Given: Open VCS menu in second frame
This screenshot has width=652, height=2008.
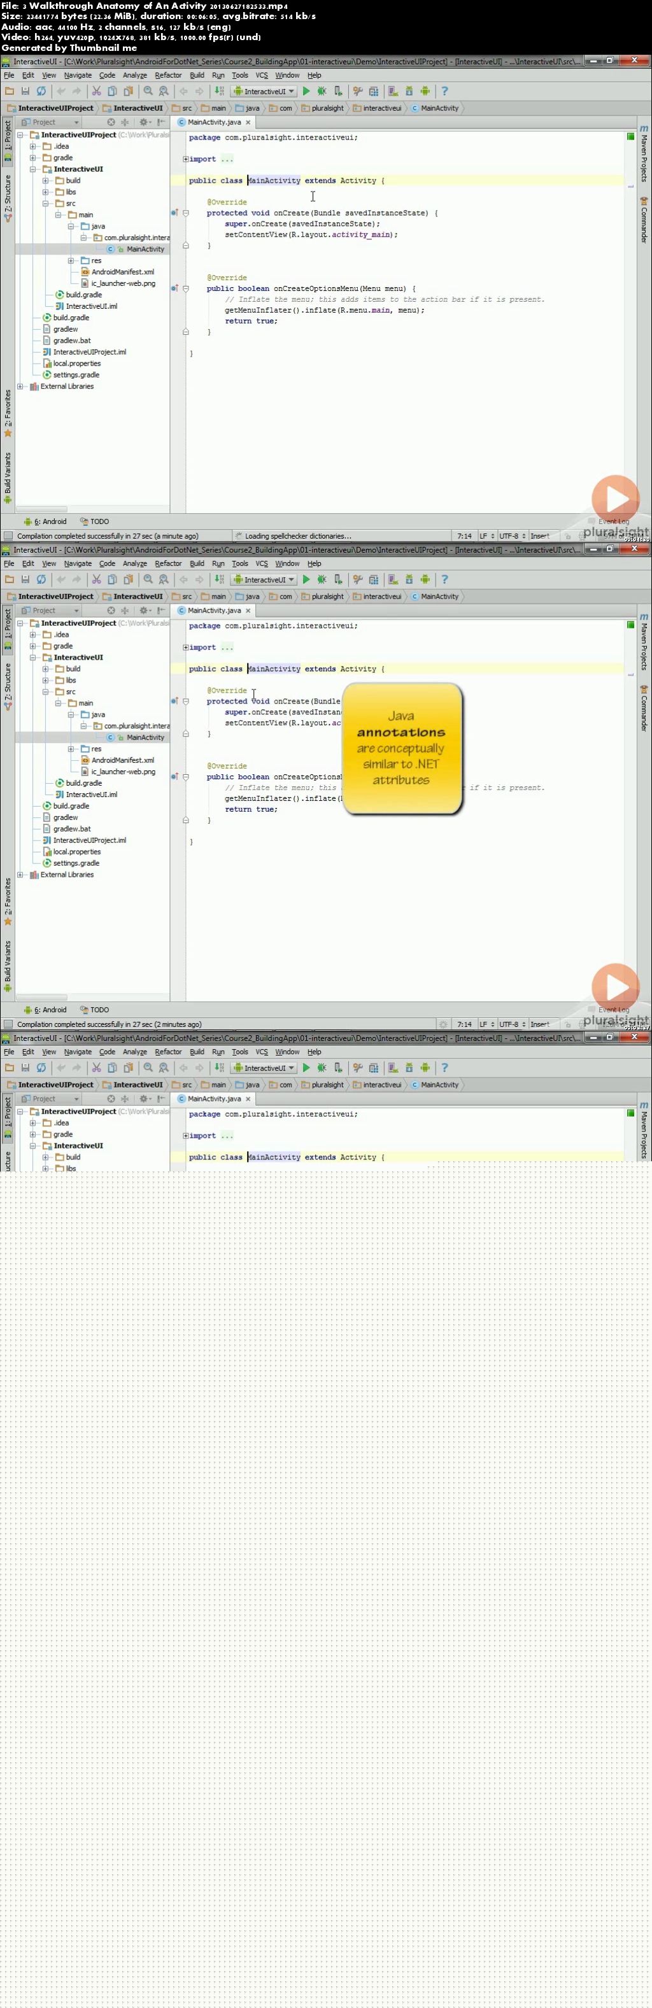Looking at the screenshot, I should coord(261,563).
